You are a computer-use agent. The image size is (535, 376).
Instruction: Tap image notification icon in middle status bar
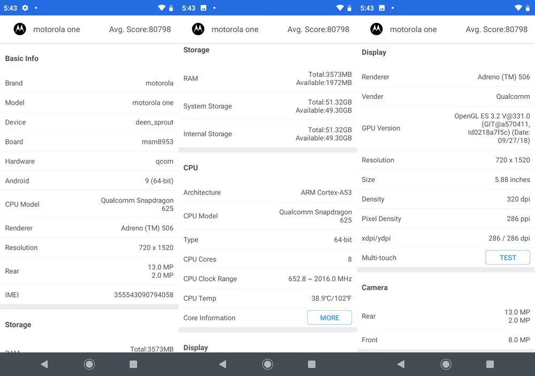pos(203,8)
